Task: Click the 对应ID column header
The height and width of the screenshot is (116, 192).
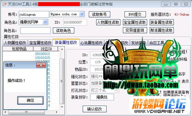Action: 46,49
